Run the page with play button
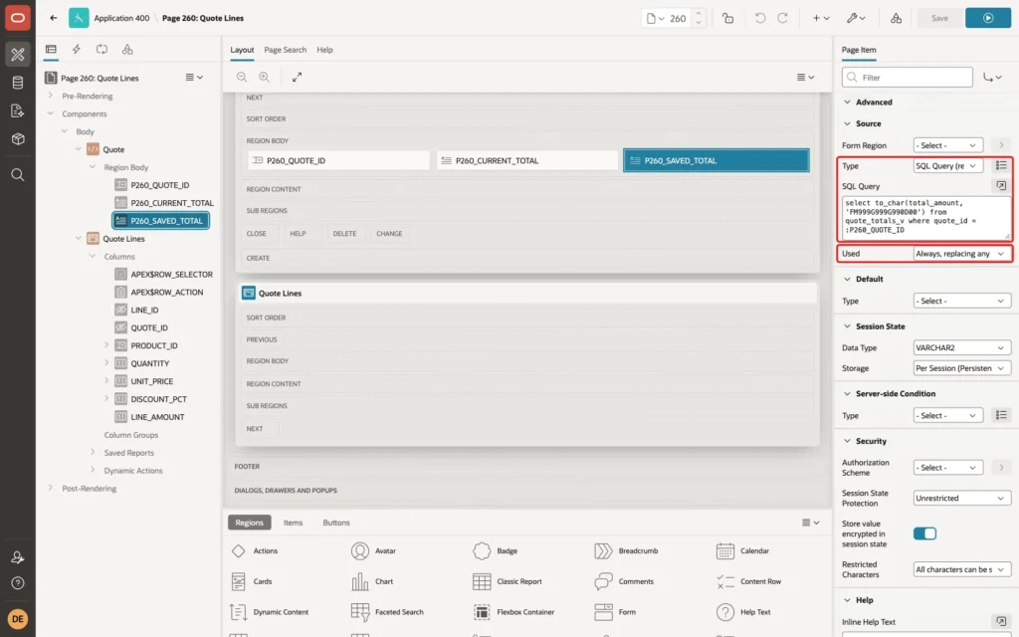 coord(988,18)
